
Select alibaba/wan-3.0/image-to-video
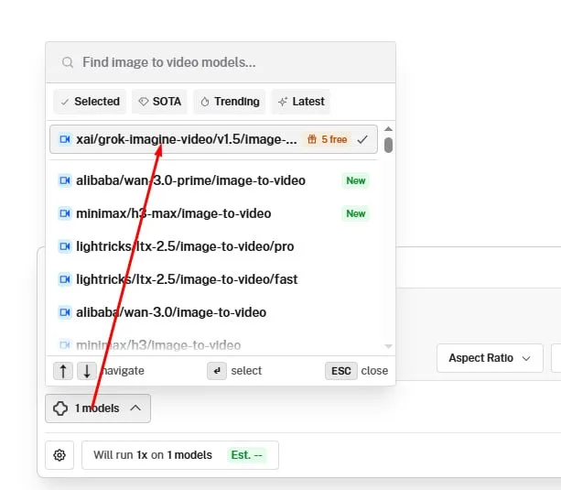click(213, 312)
